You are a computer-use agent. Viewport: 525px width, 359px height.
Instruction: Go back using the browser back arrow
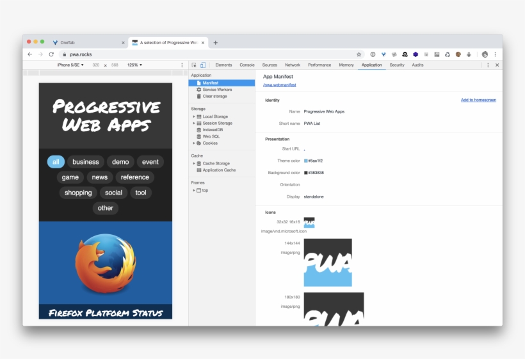tap(30, 54)
